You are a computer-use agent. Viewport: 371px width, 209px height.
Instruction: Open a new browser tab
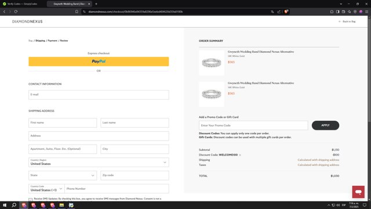click(96, 4)
